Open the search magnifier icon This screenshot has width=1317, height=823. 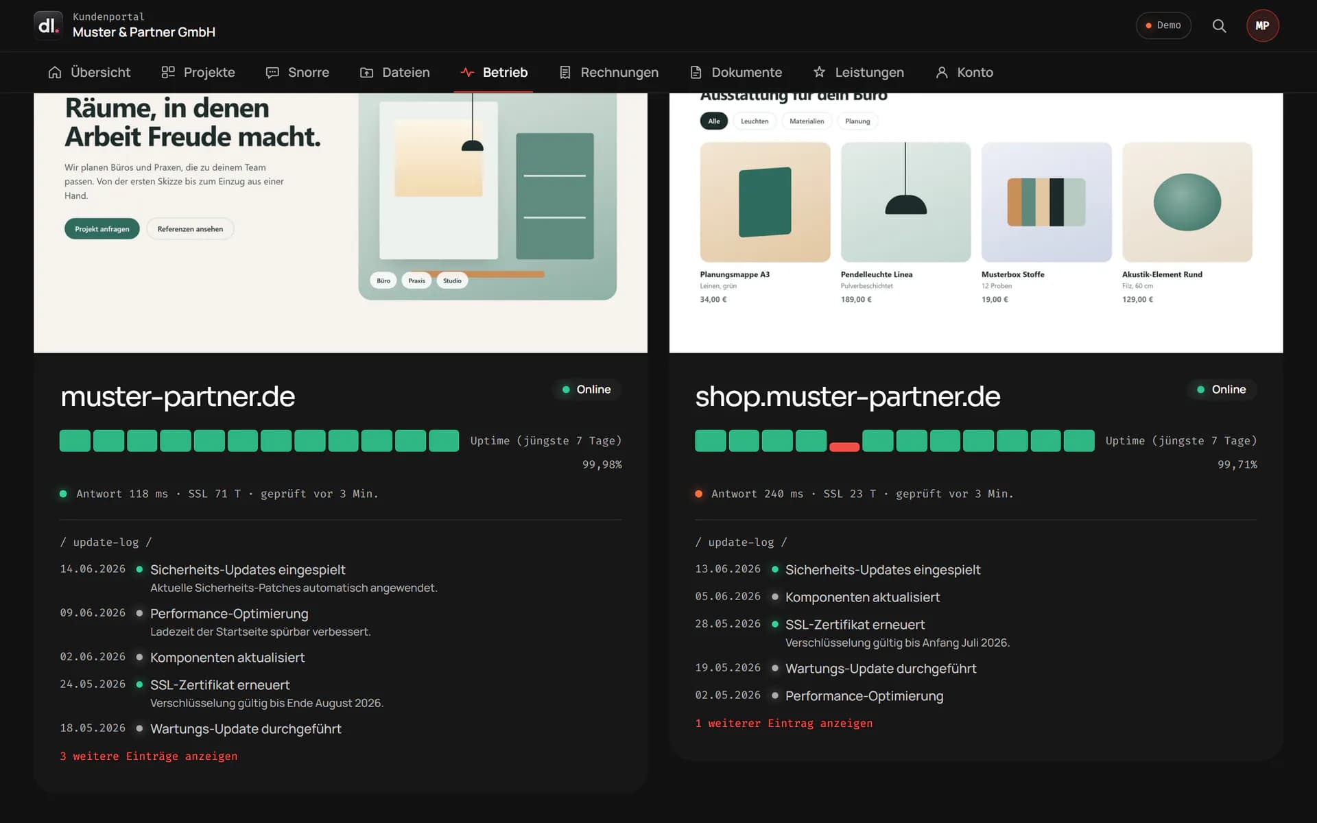1219,25
